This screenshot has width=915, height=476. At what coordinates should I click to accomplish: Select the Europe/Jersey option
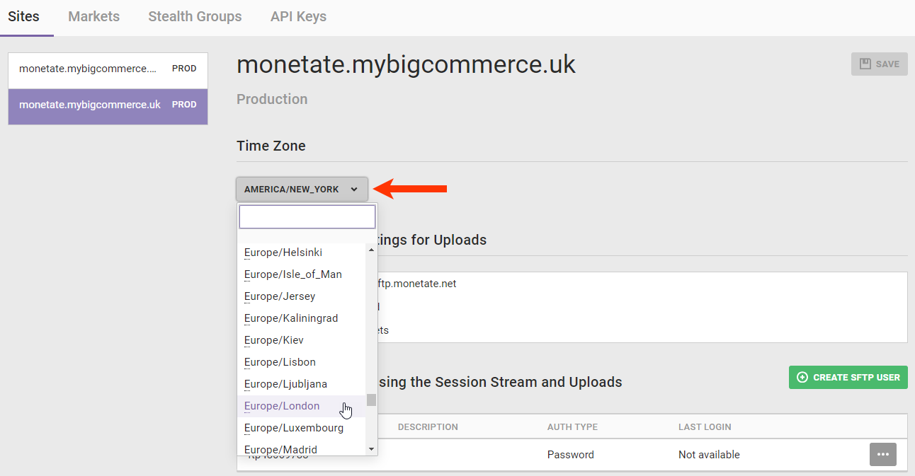(x=280, y=296)
